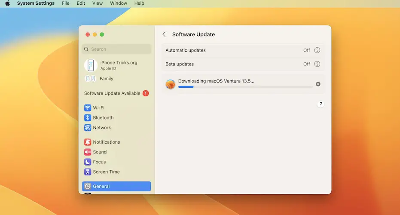Viewport: 400px width, 215px height.
Task: Open info for Automatic updates
Action: pos(317,50)
